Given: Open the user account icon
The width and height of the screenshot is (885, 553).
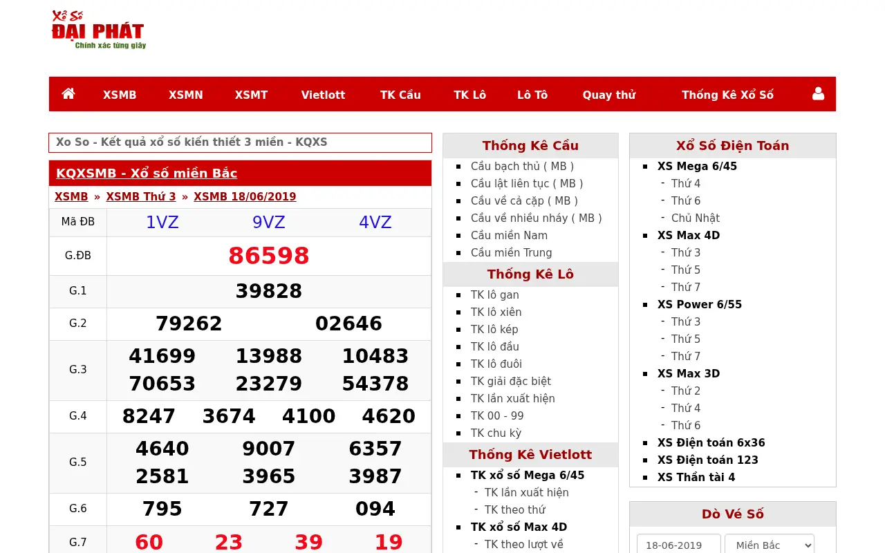Looking at the screenshot, I should point(818,94).
